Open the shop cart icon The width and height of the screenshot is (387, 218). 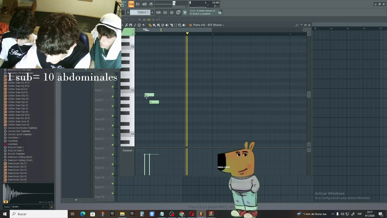tap(185, 12)
